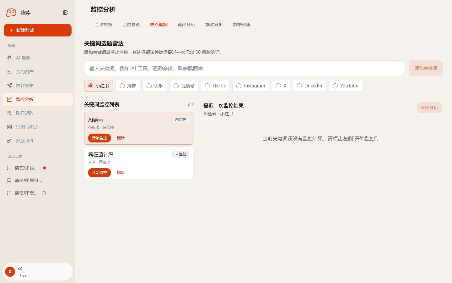Click the red unread dot on 请使用"雅...
This screenshot has height=283, width=452.
pos(45,168)
